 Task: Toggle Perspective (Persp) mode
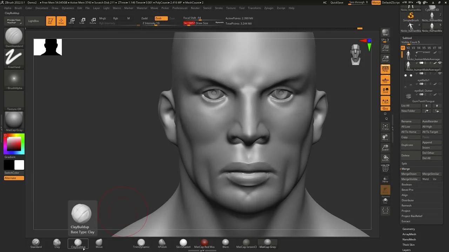[x=385, y=69]
